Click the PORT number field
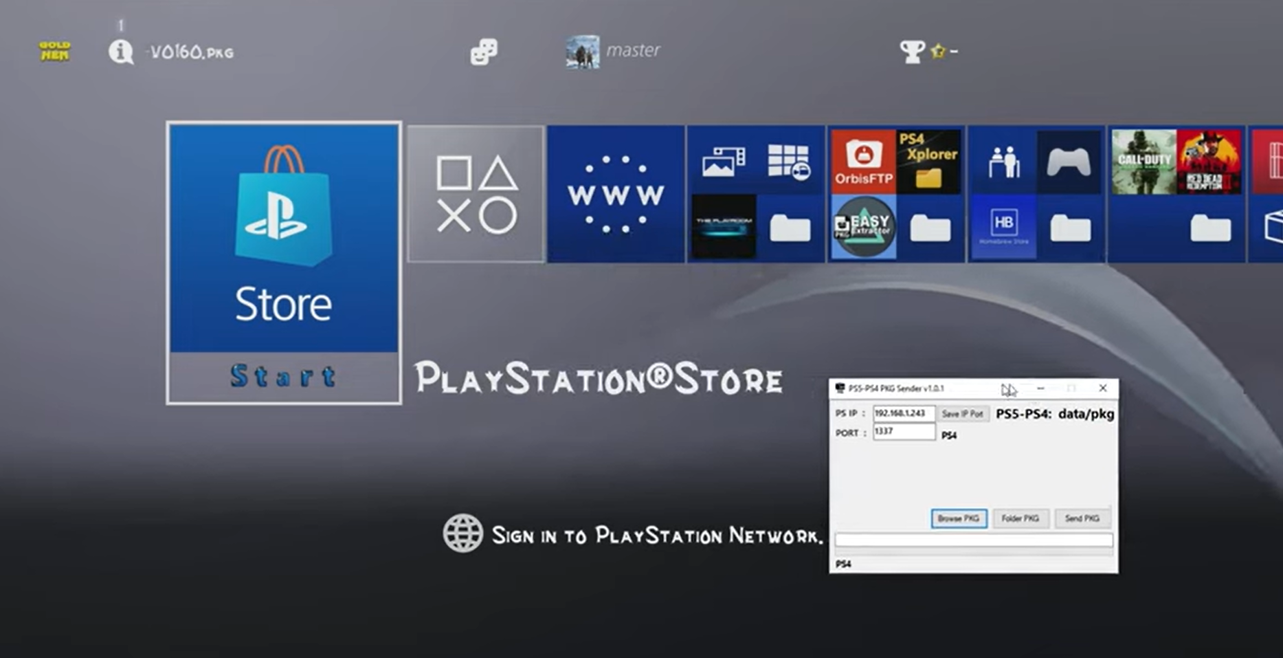This screenshot has width=1283, height=658. point(904,431)
